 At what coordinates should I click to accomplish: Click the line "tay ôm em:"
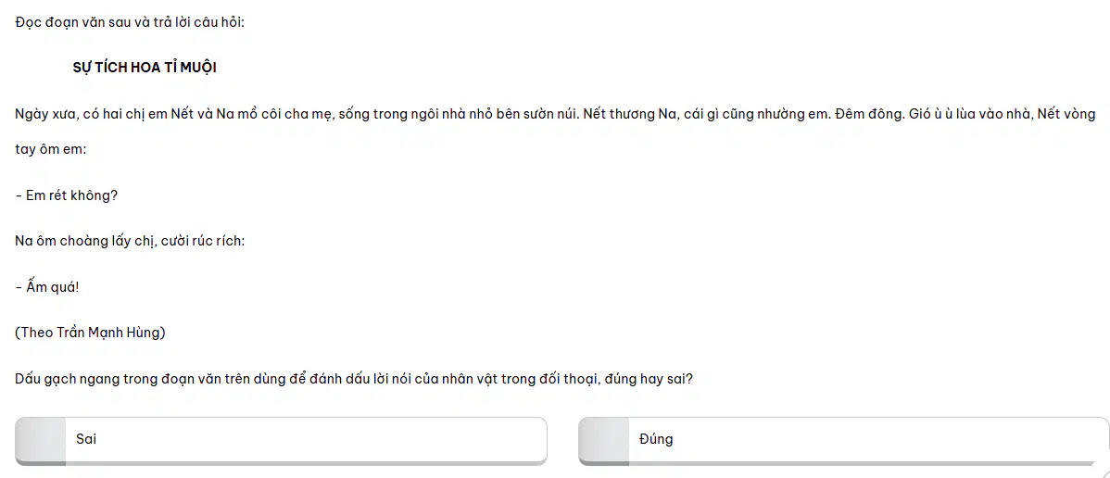point(50,151)
